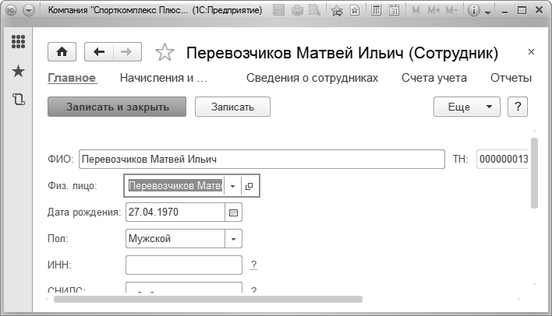Click the ФИО input field

click(262, 160)
